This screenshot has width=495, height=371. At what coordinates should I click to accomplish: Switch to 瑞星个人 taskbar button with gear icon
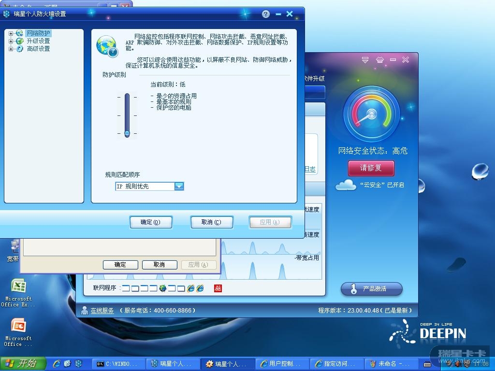(x=228, y=364)
